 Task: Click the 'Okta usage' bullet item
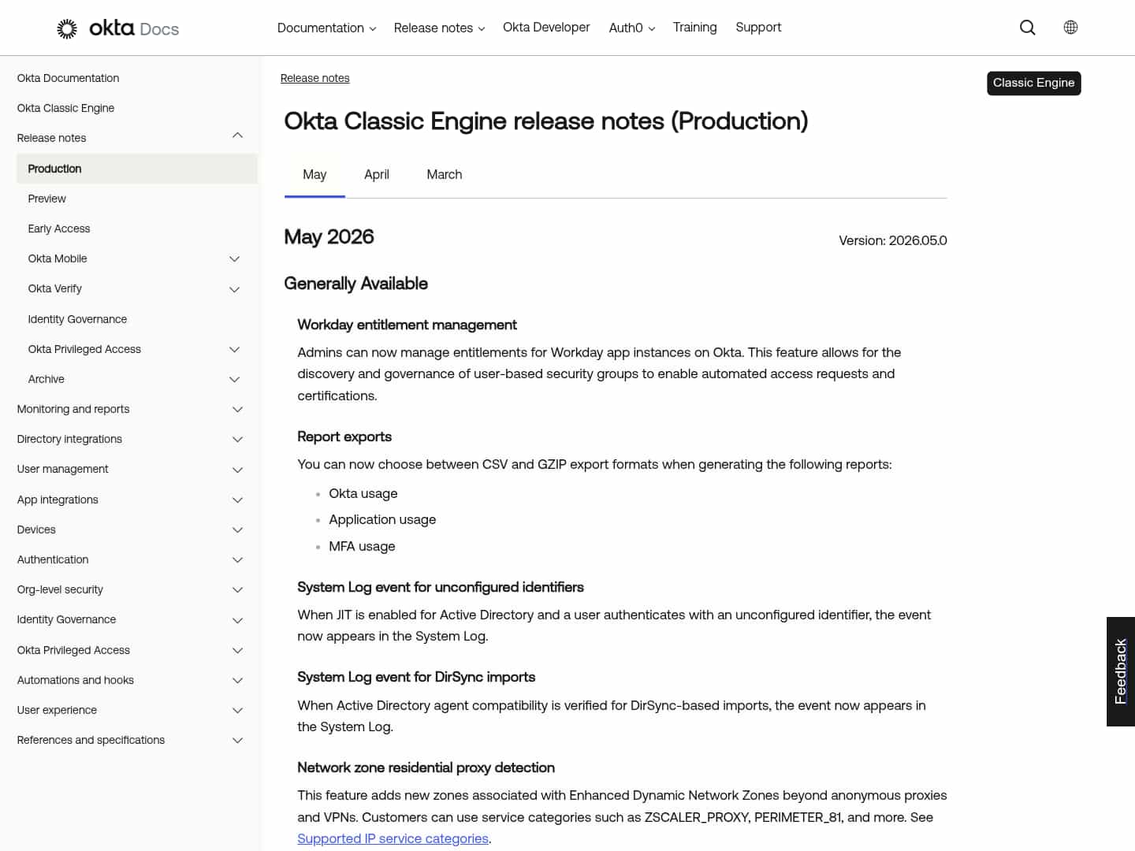pyautogui.click(x=363, y=493)
